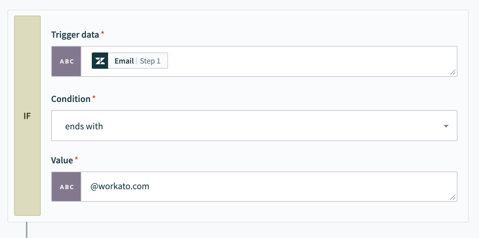Click the 'IF' text on the step sidebar

[x=27, y=116]
